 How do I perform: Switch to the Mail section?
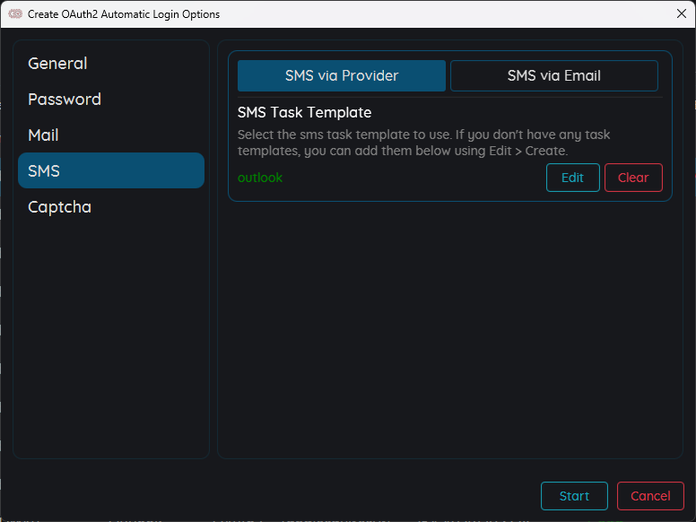(43, 135)
